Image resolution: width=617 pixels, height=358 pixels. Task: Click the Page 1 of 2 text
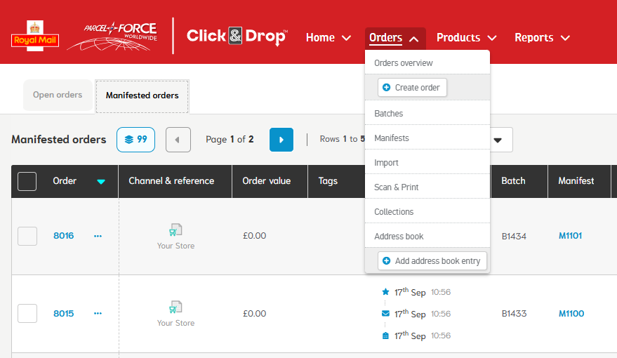point(230,139)
